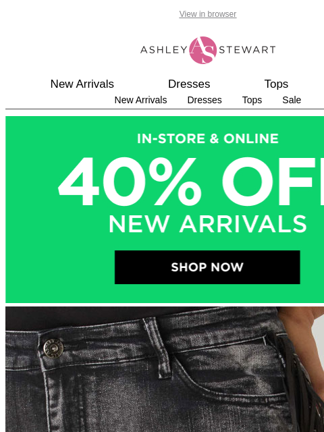The image size is (324, 432).
Task: Click the IN-STORE & ONLINE headline
Action: point(208,138)
